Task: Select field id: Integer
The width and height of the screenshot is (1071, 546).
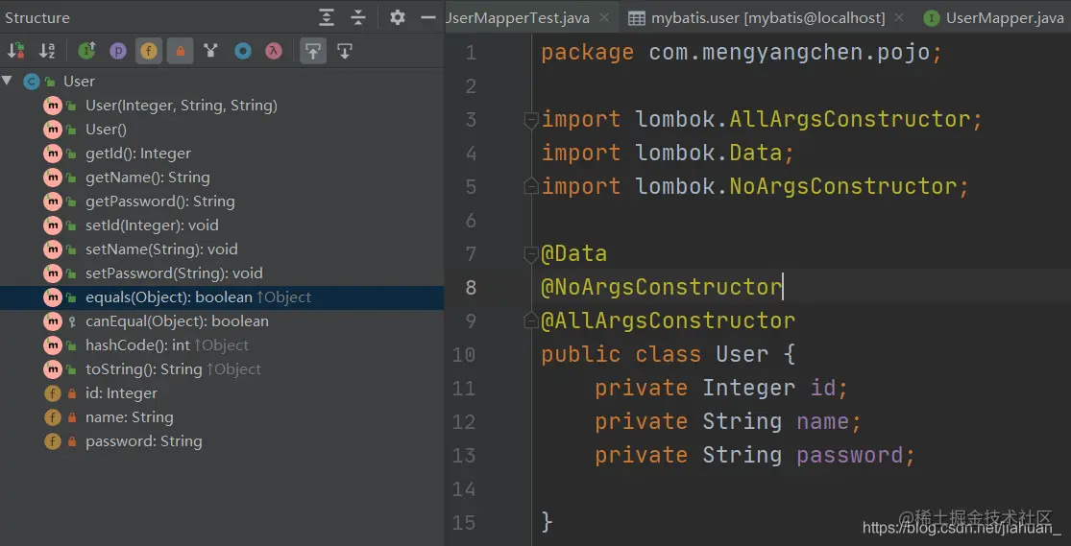Action: pos(222,393)
